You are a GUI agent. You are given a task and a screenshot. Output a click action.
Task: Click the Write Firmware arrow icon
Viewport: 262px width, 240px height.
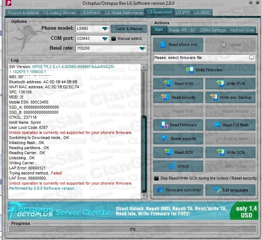(x=190, y=70)
